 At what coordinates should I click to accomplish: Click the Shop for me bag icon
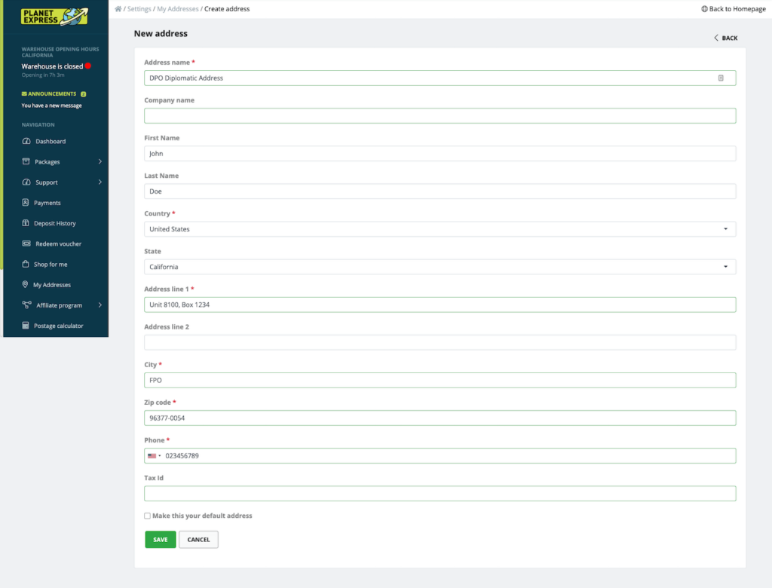point(26,264)
